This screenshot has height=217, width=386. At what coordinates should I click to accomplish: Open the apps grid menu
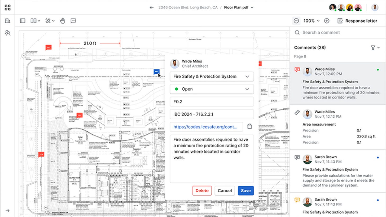7,7
